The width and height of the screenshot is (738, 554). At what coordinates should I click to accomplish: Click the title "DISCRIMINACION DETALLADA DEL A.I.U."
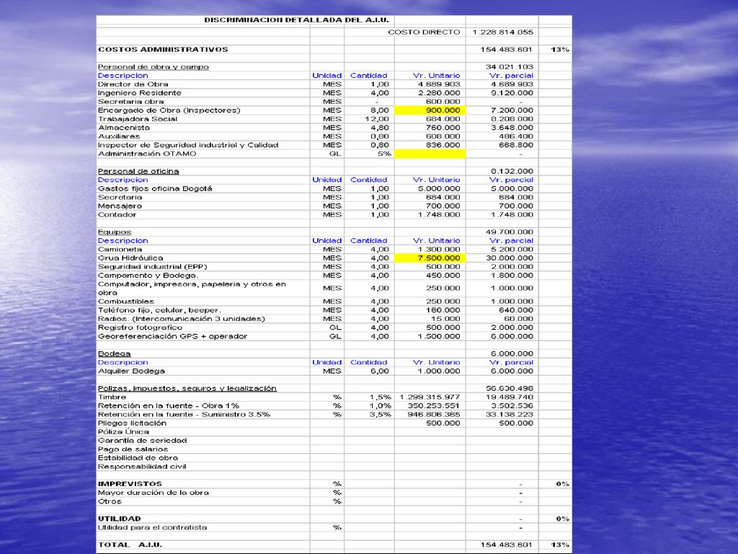(x=296, y=20)
